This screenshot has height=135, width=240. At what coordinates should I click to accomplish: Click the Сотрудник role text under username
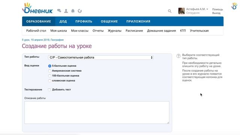(193, 13)
